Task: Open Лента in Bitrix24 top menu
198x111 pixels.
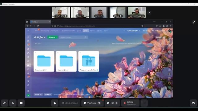Action: tap(37, 31)
